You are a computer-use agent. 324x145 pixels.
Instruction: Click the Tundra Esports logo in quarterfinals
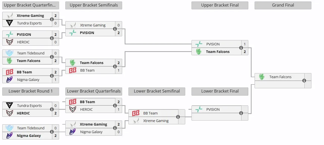tap(9, 23)
